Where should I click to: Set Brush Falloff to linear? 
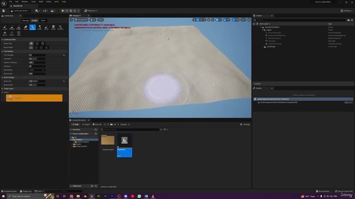(x=36, y=48)
